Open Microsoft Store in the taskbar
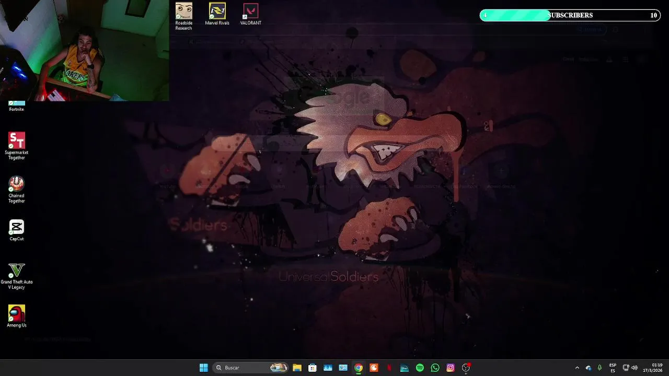Screen dimensions: 669x376 312,368
